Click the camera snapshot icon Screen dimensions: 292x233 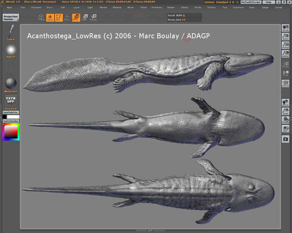(x=285, y=139)
